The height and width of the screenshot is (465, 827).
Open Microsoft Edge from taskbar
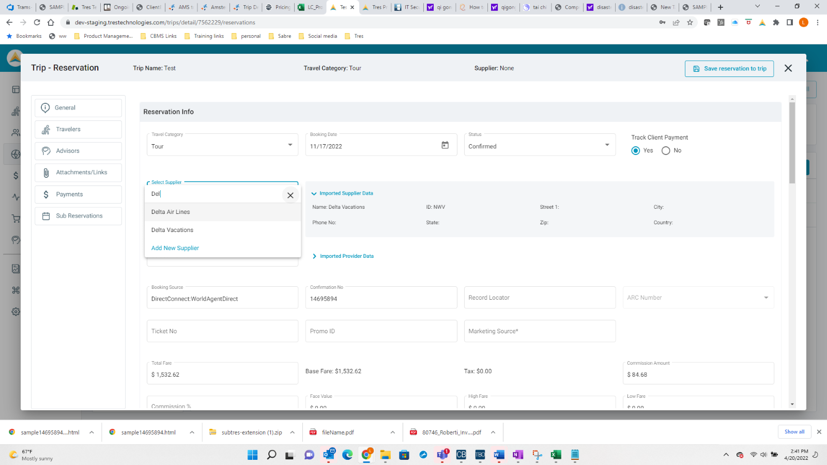tap(347, 455)
